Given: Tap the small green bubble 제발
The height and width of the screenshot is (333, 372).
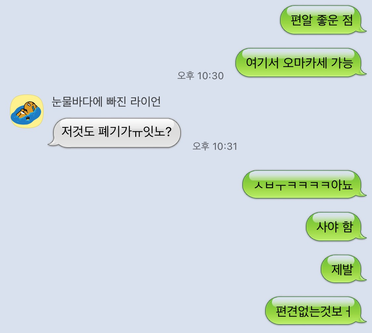Looking at the screenshot, I should 342,269.
